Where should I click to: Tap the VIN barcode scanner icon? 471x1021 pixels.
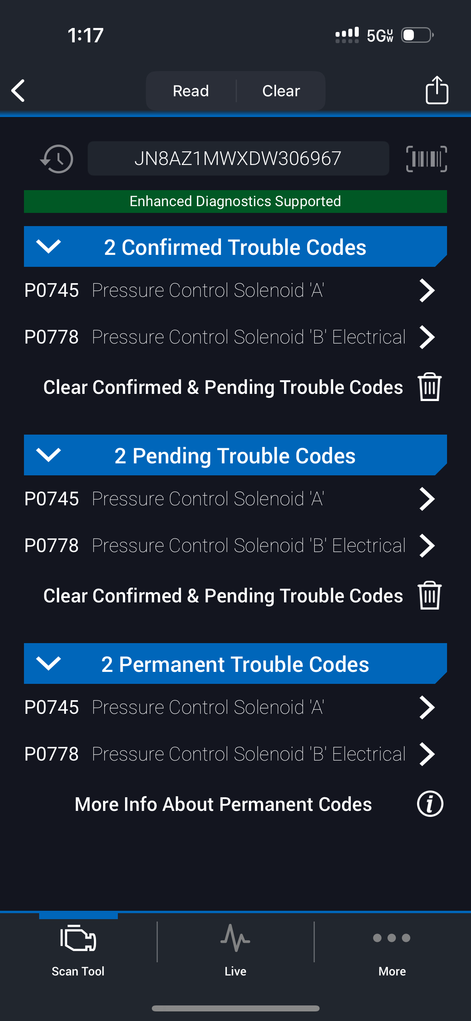[x=426, y=159]
